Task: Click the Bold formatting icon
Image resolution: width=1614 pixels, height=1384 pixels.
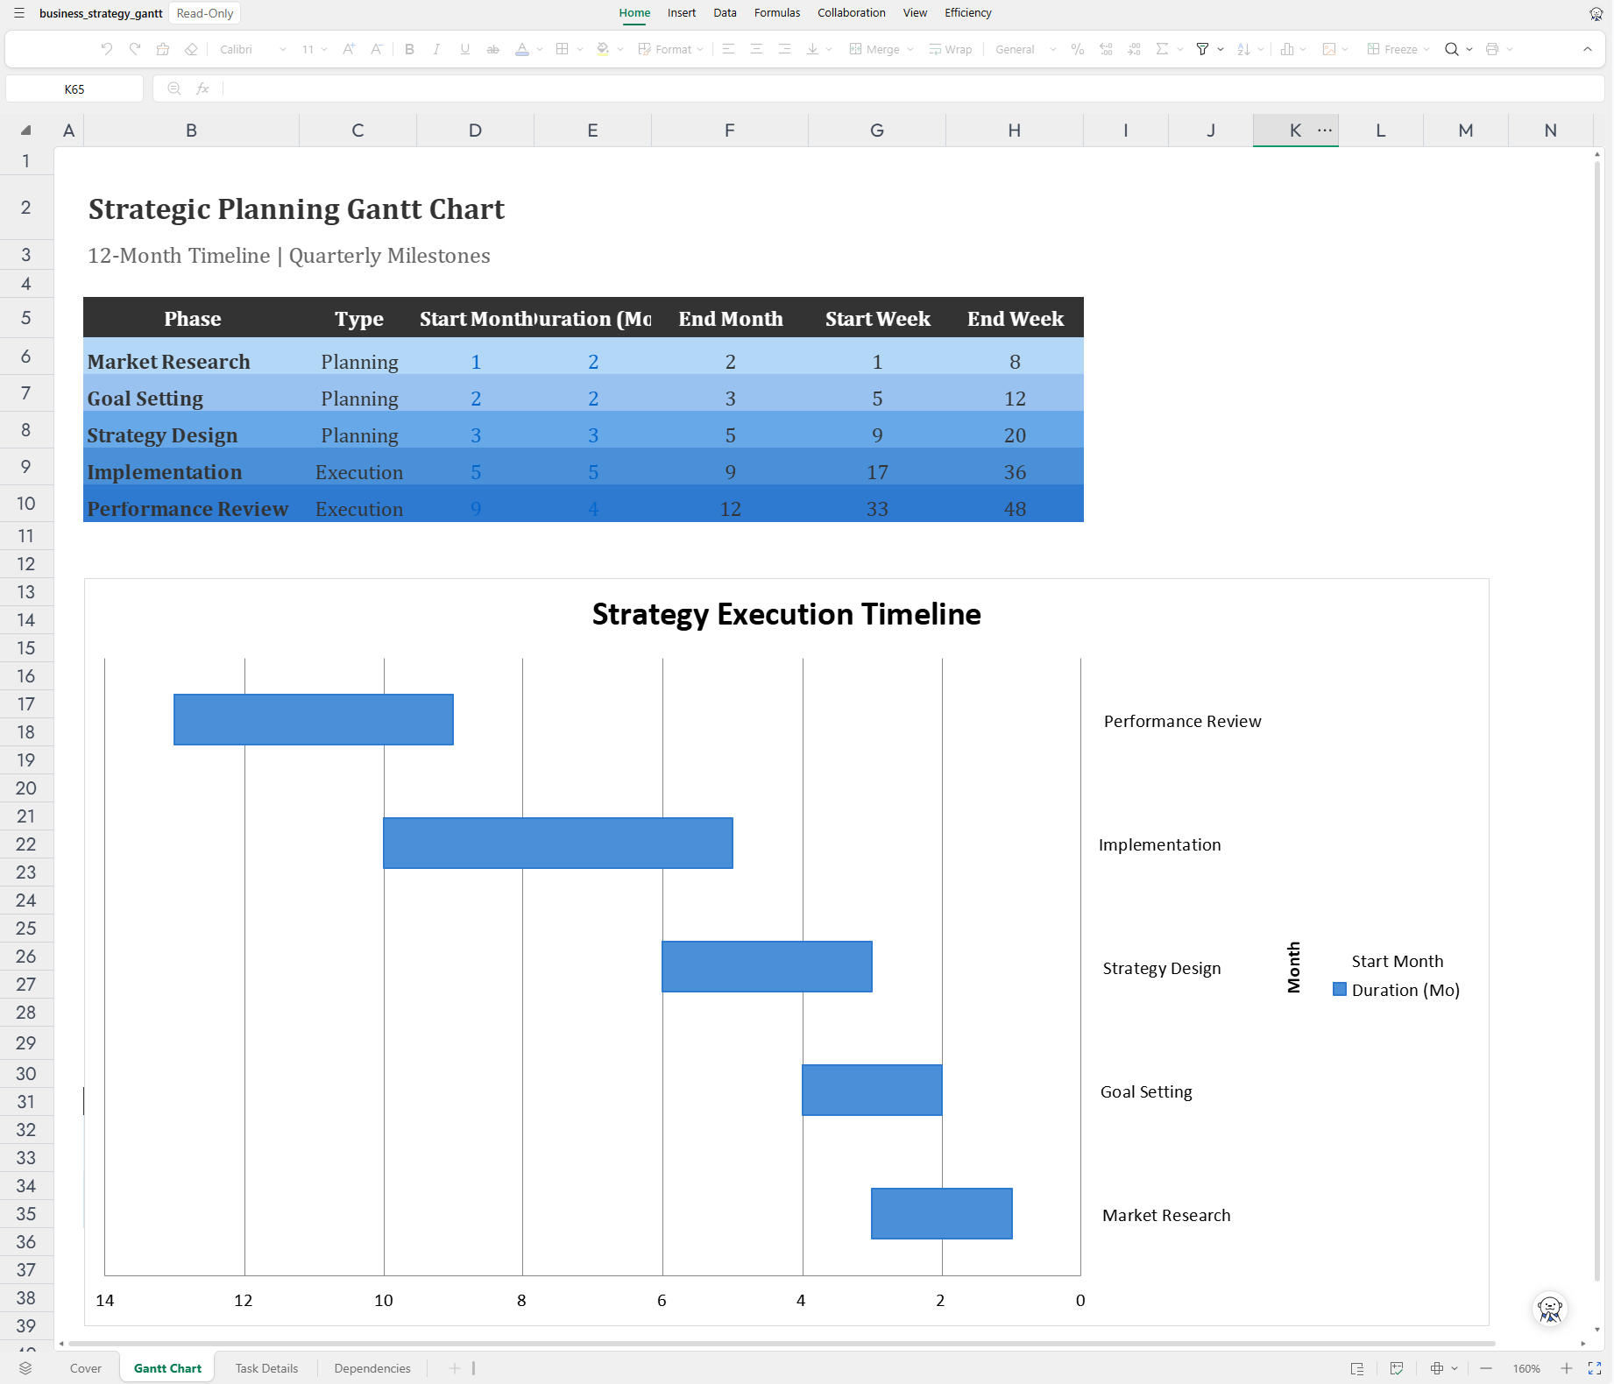Action: pos(409,49)
